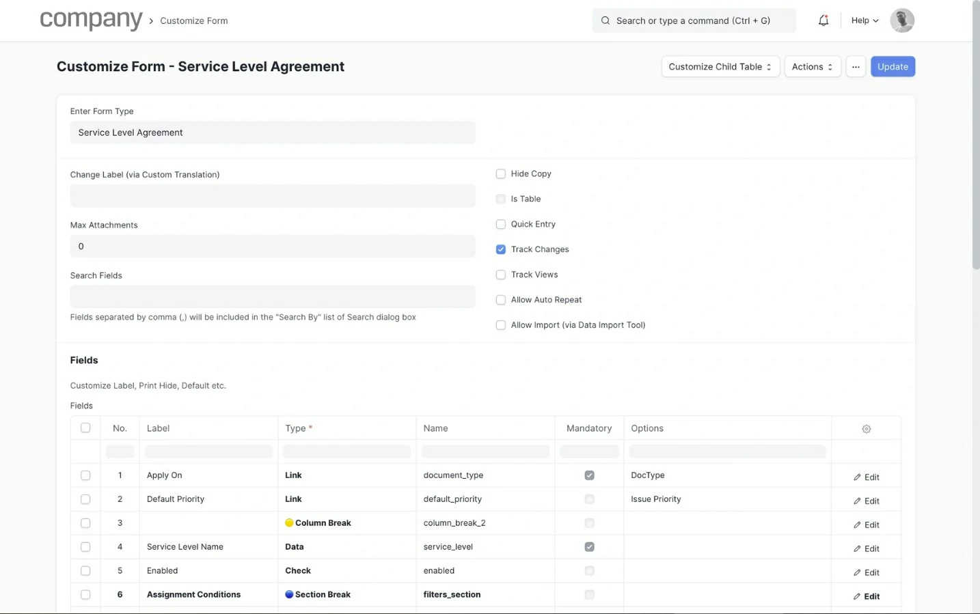Open the notifications bell icon

(823, 20)
